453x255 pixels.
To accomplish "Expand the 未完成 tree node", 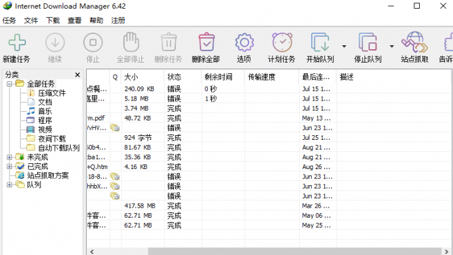I will [9, 157].
